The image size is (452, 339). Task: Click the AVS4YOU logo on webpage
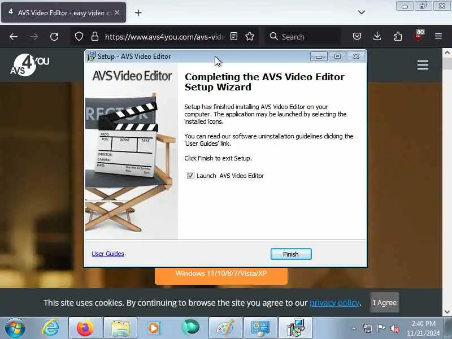coord(30,65)
